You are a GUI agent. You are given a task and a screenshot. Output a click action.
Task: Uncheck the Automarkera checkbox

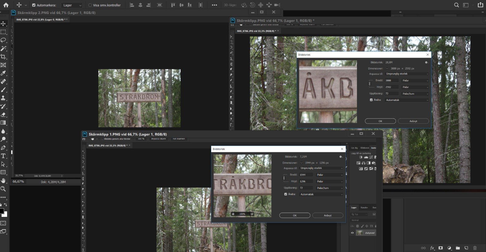click(34, 5)
